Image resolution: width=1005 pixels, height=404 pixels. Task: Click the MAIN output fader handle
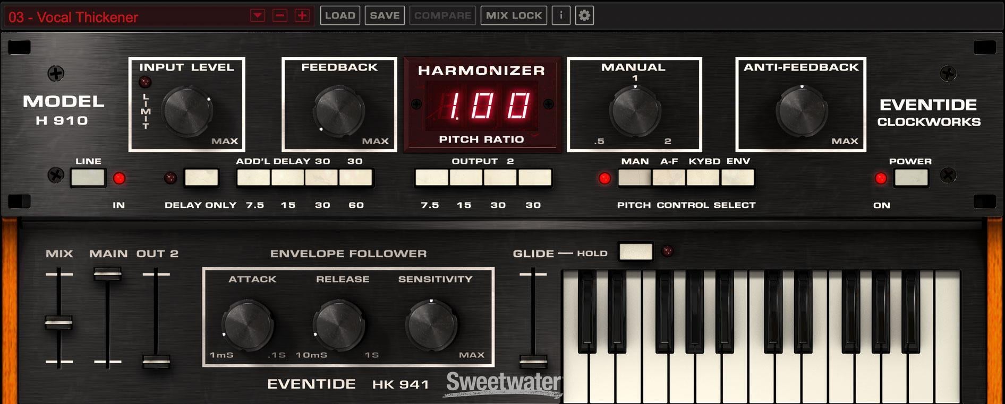coord(108,274)
